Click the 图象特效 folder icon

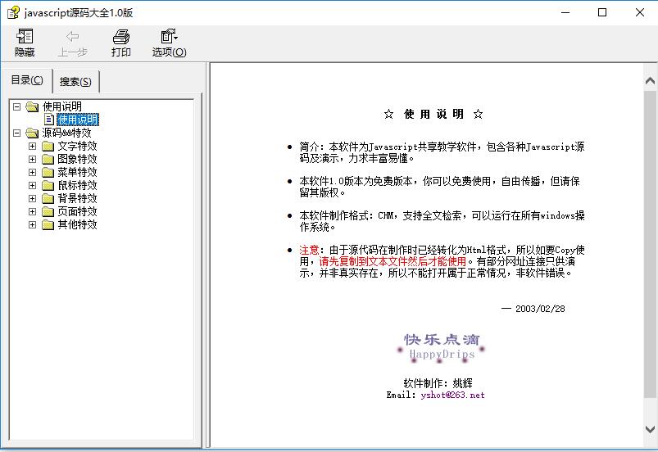(48, 160)
